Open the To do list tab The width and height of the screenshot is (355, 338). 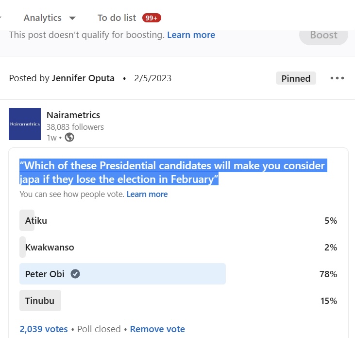click(117, 18)
